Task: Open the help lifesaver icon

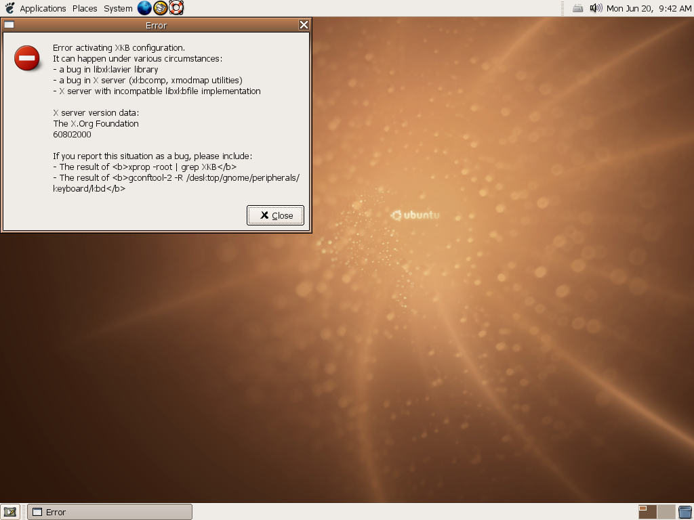Action: click(x=176, y=7)
